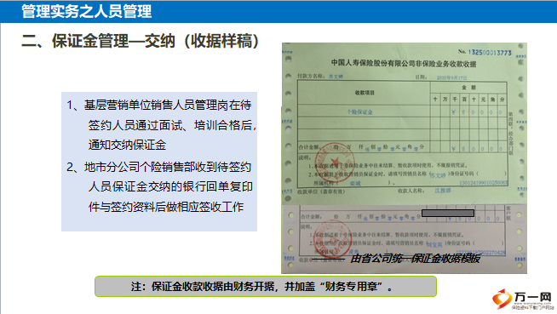Click the 金额 column header on receipt
The width and height of the screenshot is (557, 314).
[x=468, y=88]
